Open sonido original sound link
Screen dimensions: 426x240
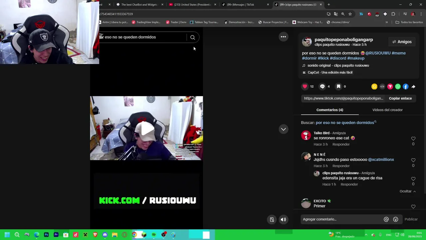tap(338, 65)
